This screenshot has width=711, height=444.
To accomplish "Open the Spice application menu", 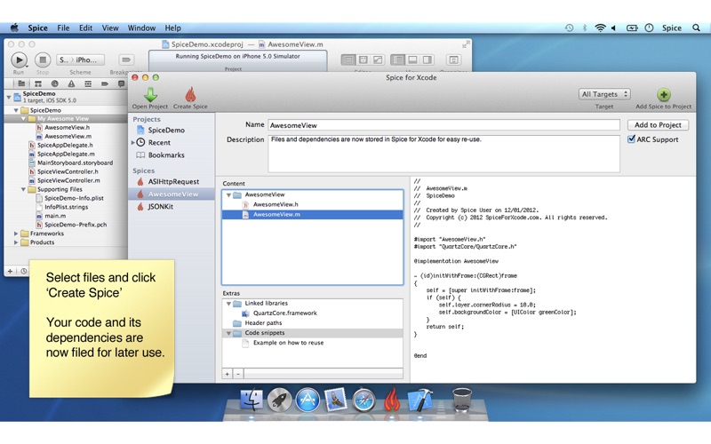I will [37, 28].
